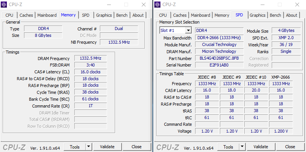
Task: Switch to Mainboard tab in left window
Action: [x=47, y=15]
